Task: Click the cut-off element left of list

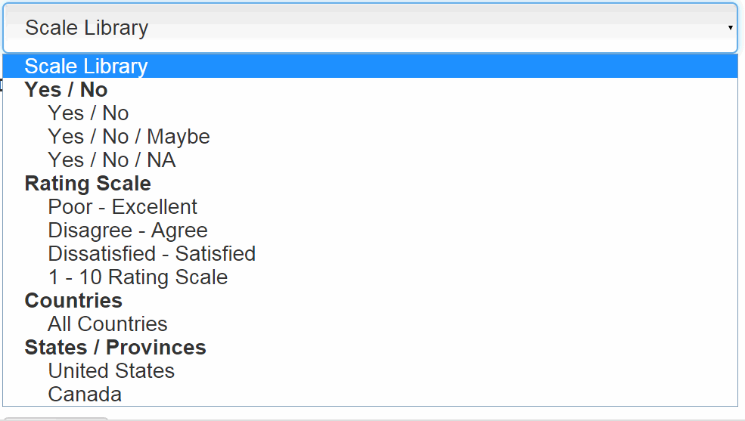Action: (x=2, y=85)
